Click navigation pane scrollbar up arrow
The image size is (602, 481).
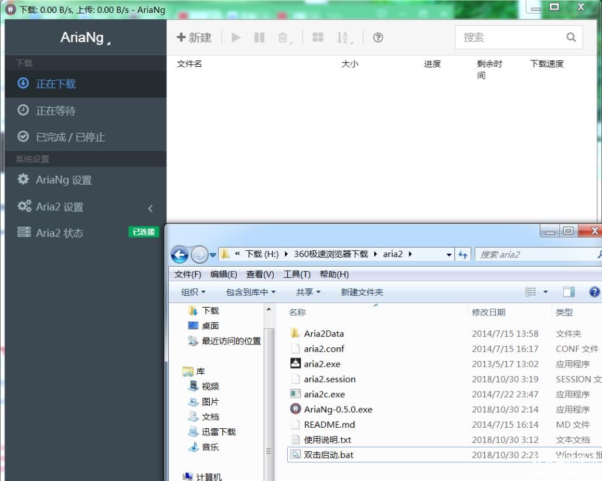coord(268,309)
